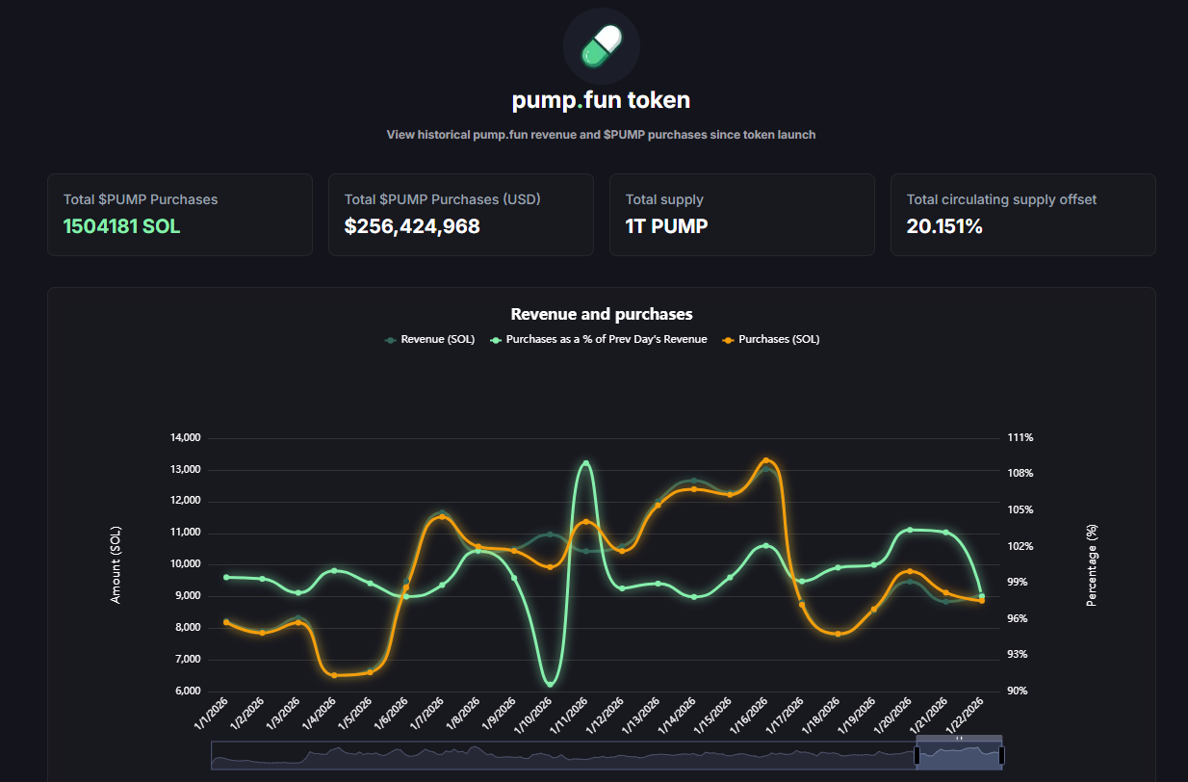Click the orange data point on 1/4/2026
The image size is (1188, 782).
click(334, 675)
